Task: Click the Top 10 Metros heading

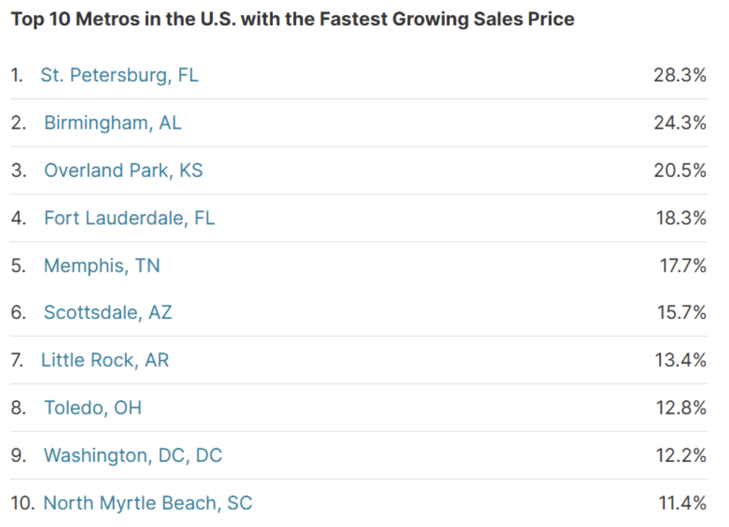Action: 293,19
